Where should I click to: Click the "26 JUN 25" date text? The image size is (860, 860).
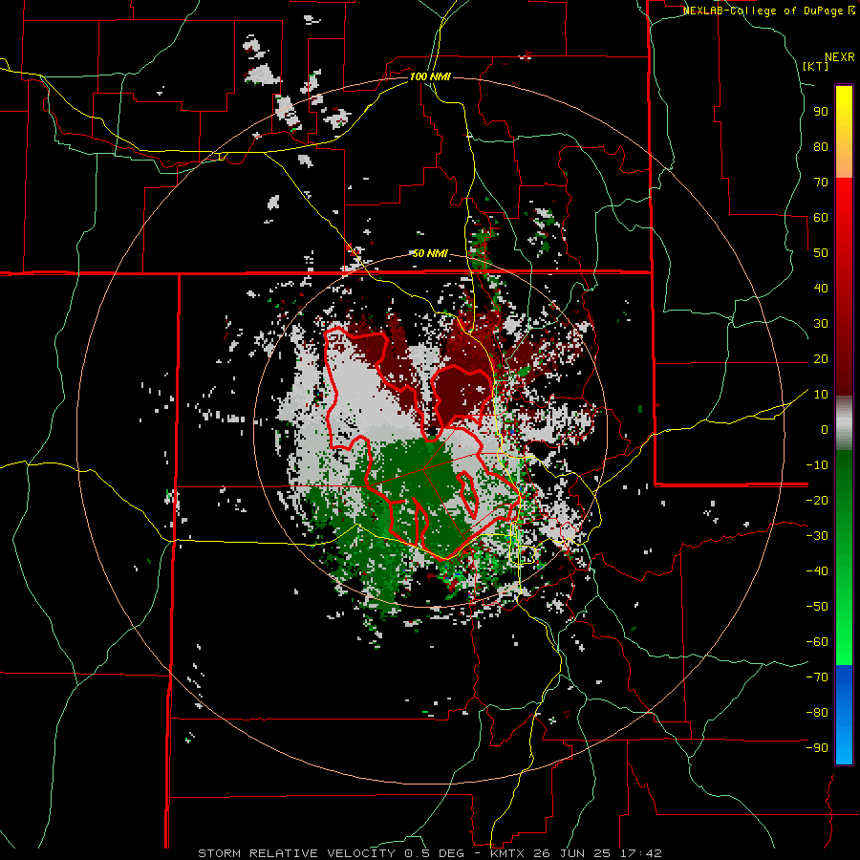(x=574, y=853)
